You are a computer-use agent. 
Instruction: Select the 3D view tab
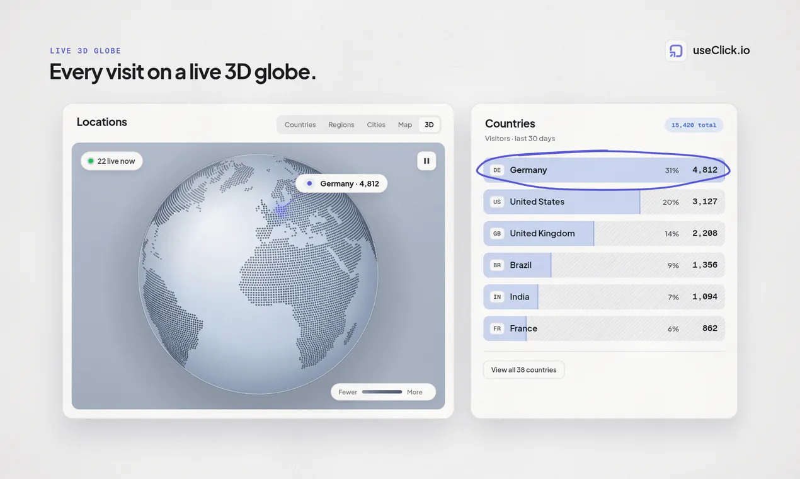[429, 125]
